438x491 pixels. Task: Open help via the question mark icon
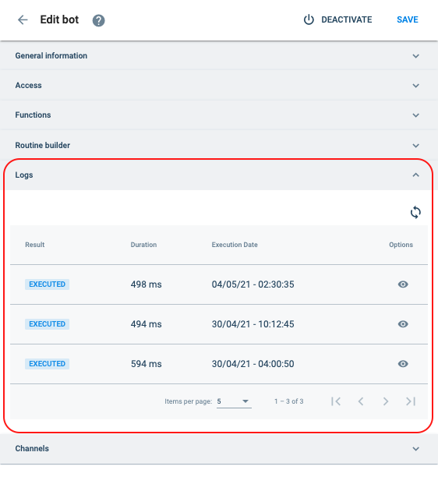(99, 20)
